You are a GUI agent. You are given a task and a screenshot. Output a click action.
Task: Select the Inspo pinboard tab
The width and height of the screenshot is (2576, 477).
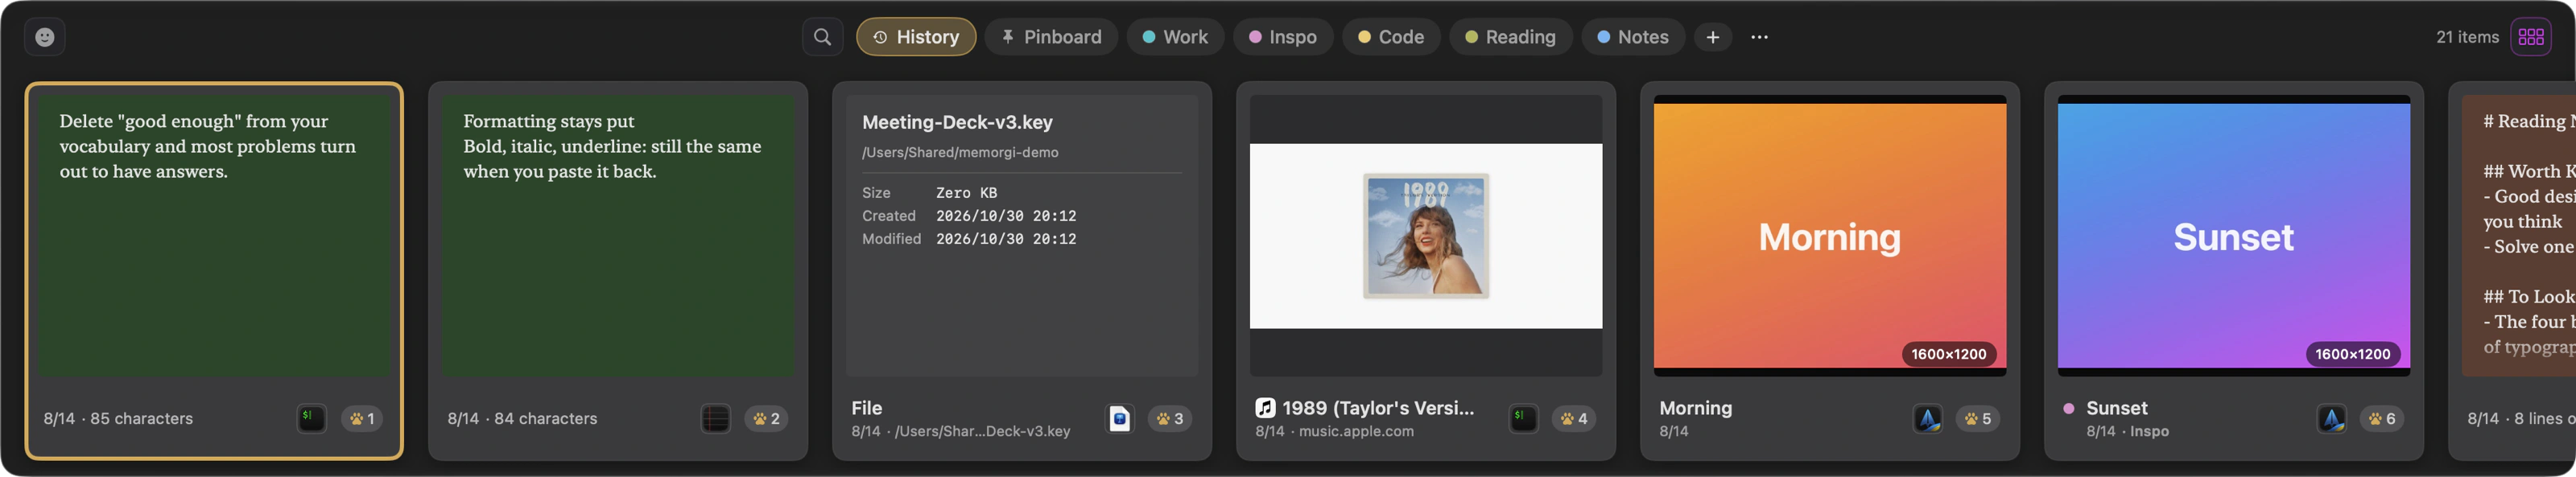click(x=1283, y=37)
